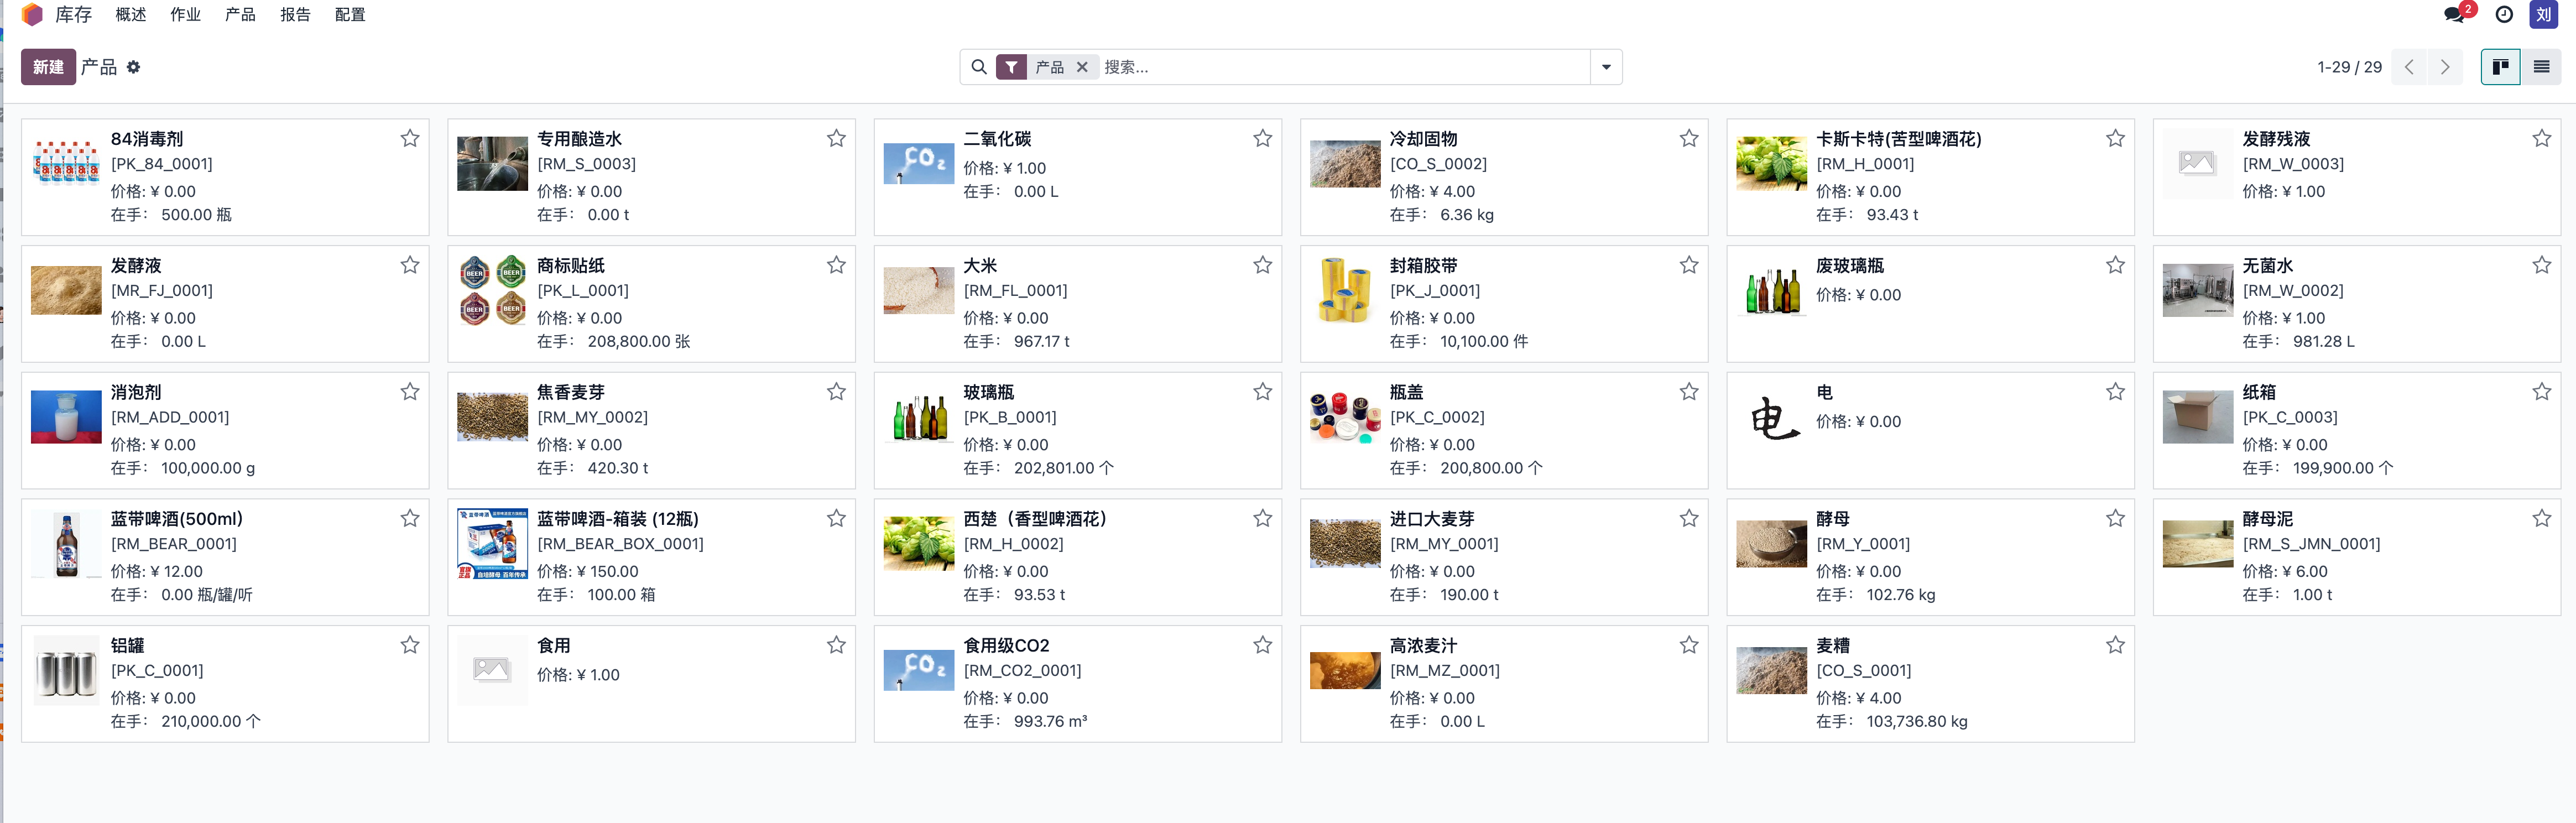Switch to kanban view
Image resolution: width=2576 pixels, height=823 pixels.
2501,67
